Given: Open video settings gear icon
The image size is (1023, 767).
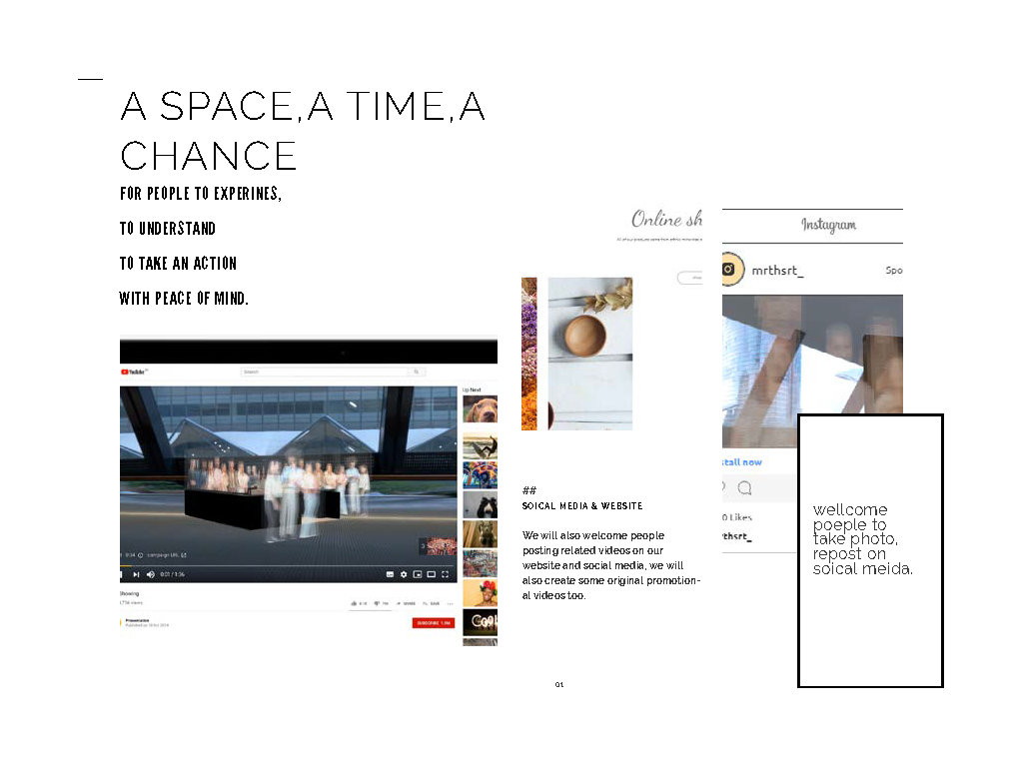Looking at the screenshot, I should click(404, 574).
